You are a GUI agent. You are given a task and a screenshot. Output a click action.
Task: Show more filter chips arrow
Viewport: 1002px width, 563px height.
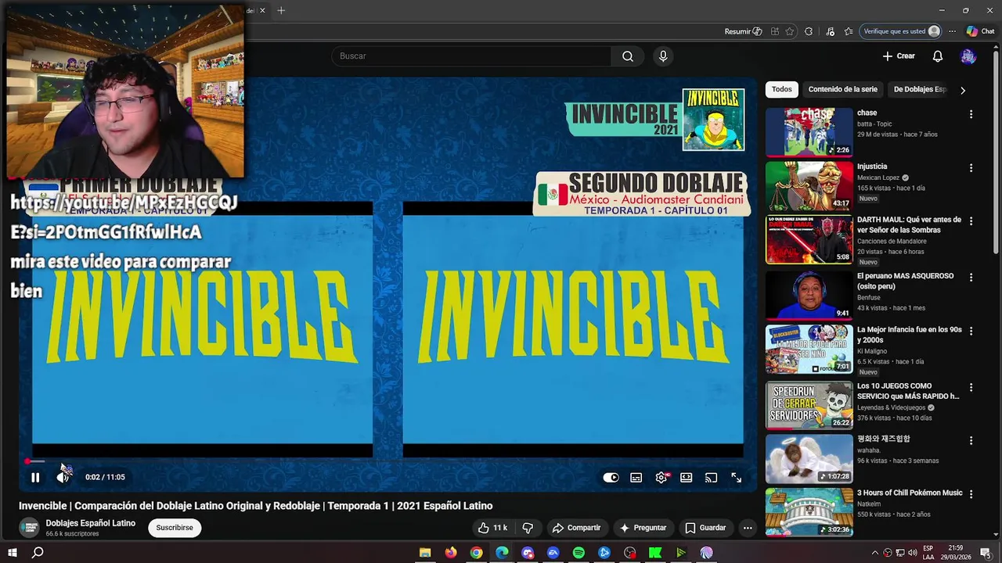(963, 90)
